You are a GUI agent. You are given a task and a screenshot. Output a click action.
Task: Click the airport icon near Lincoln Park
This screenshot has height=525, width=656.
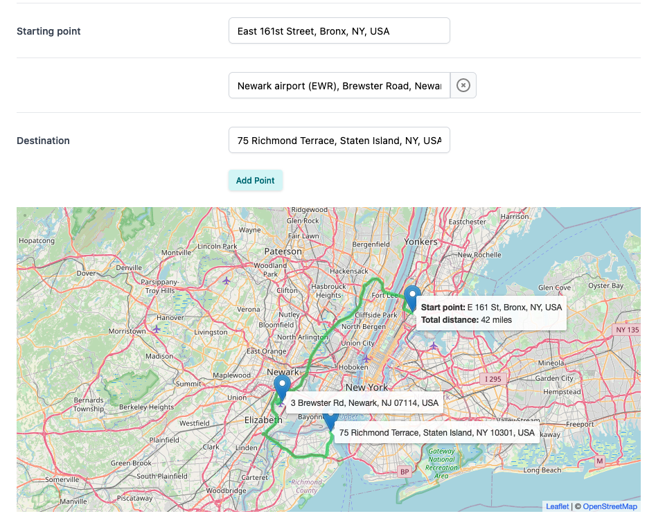coord(227,281)
